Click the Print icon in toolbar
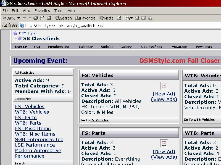The height and width of the screenshot is (165, 221). tap(137, 18)
